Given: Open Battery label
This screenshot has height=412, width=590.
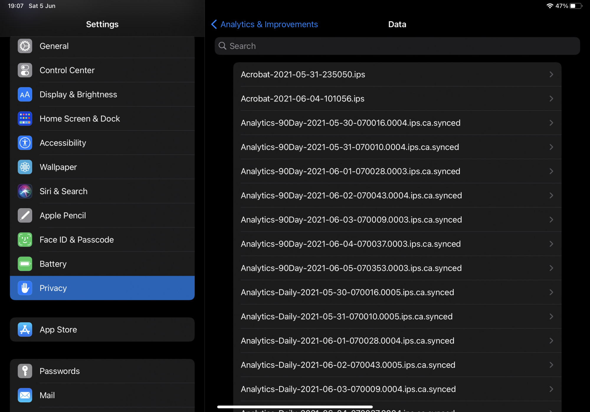Looking at the screenshot, I should pyautogui.click(x=53, y=264).
